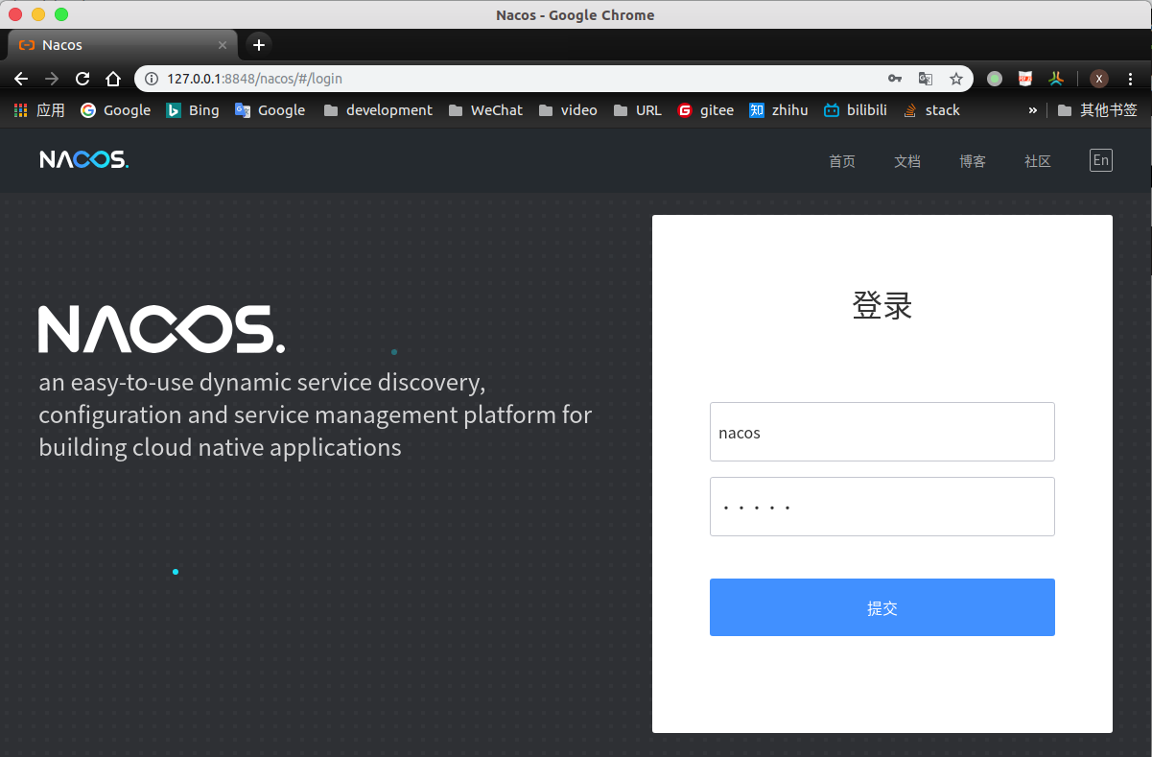Open the Google Translate bookmark
Image resolution: width=1152 pixels, height=757 pixels.
270,110
